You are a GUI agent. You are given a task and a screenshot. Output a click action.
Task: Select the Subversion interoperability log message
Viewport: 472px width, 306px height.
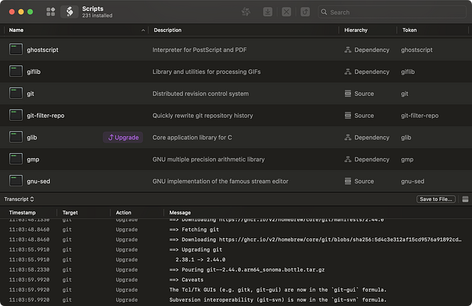(277, 300)
